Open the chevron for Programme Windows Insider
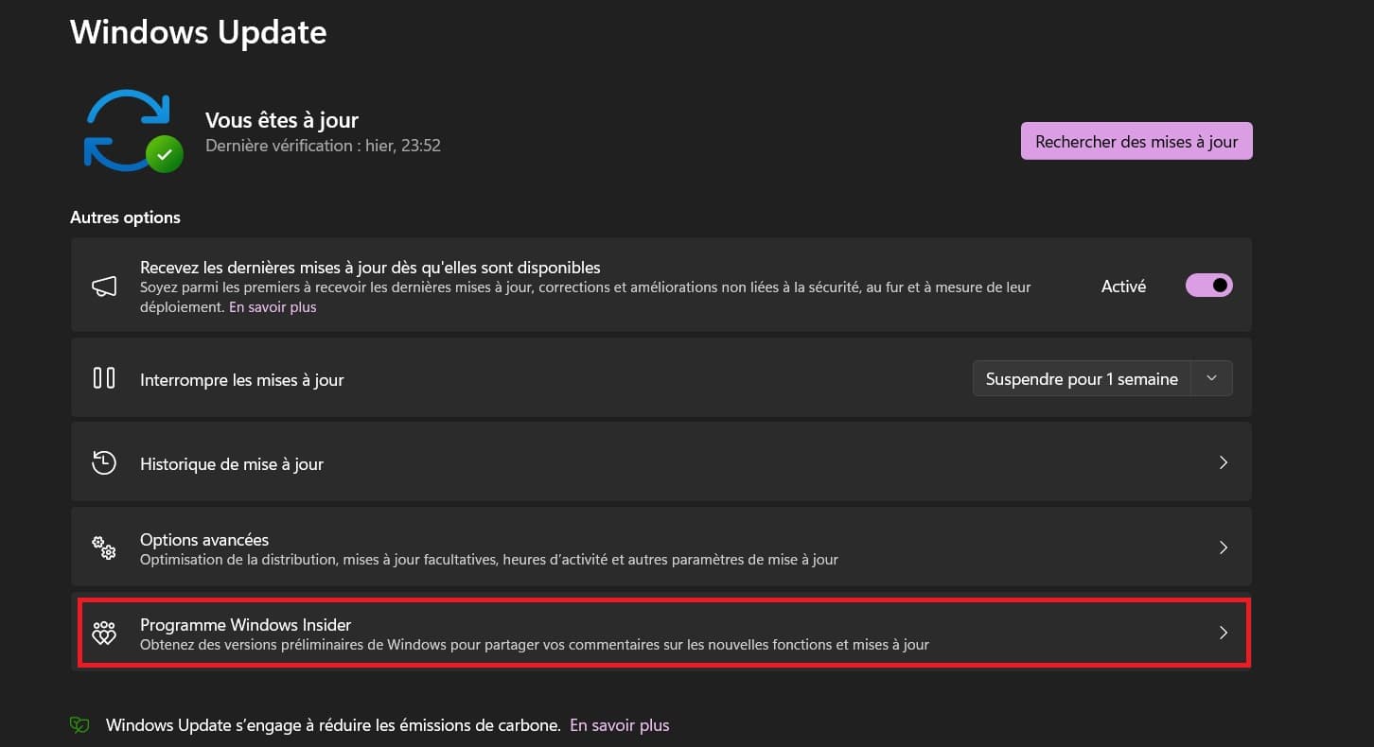1374x747 pixels. point(1224,633)
